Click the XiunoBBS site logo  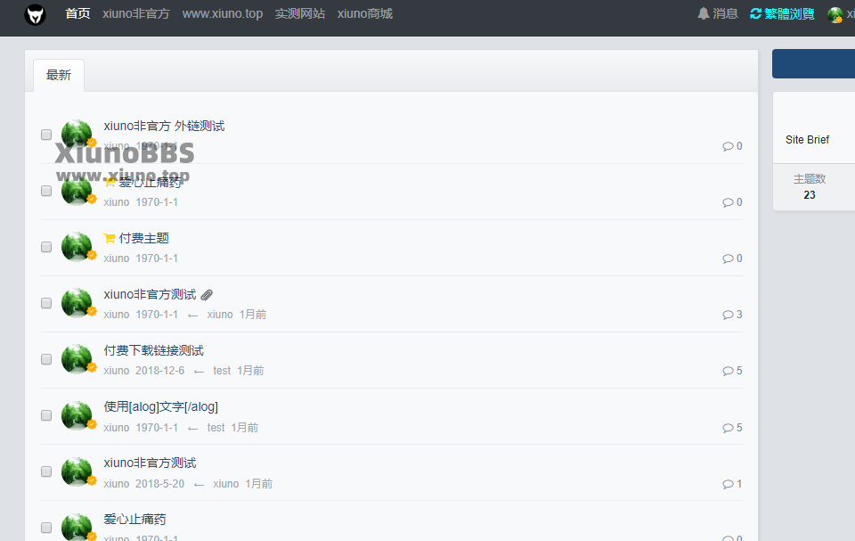35,14
